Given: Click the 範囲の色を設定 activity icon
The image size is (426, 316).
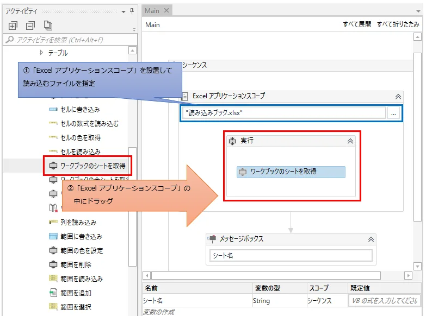Looking at the screenshot, I should click(53, 250).
